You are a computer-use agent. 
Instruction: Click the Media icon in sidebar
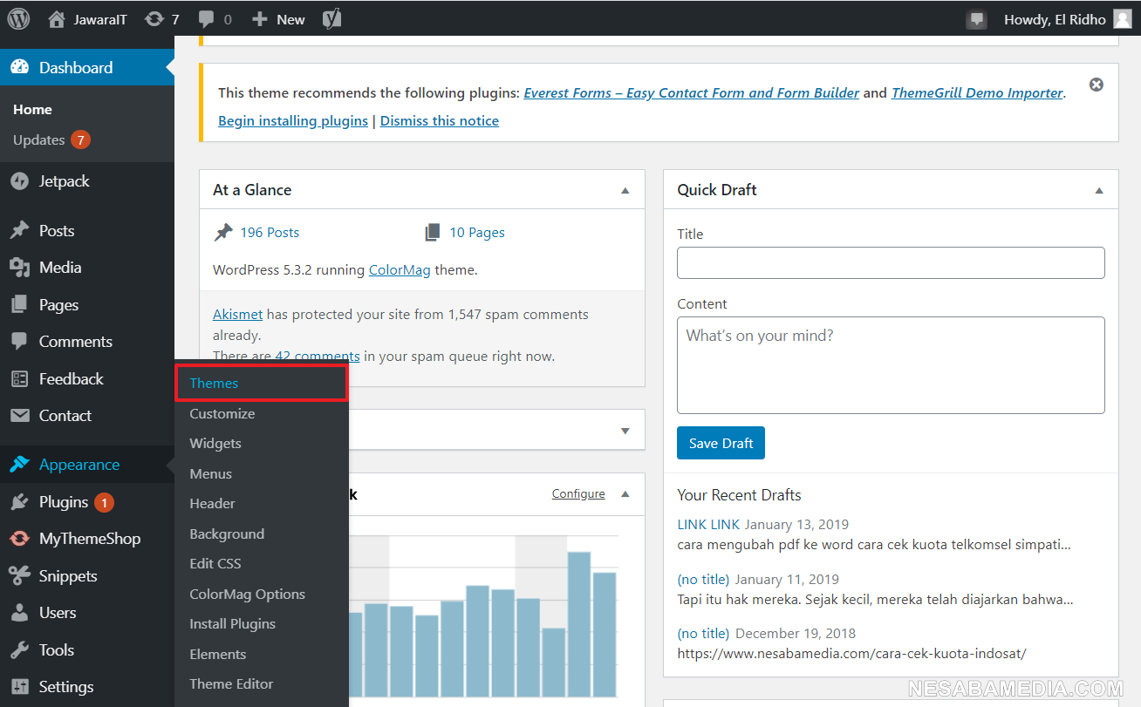pos(19,268)
